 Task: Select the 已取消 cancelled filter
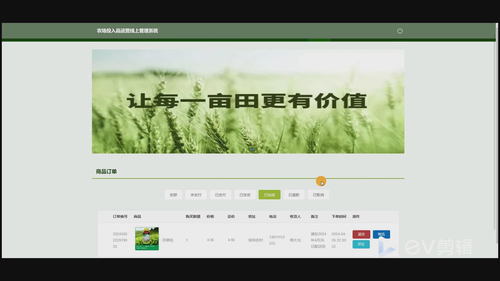pyautogui.click(x=318, y=195)
